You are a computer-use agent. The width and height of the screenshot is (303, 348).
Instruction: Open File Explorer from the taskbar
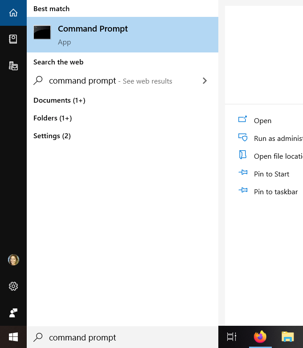click(288, 337)
